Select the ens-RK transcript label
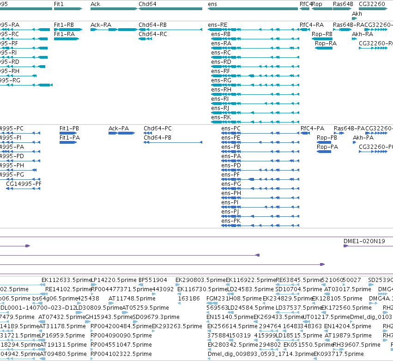Image resolution: width=393 pixels, height=361 pixels. click(221, 118)
